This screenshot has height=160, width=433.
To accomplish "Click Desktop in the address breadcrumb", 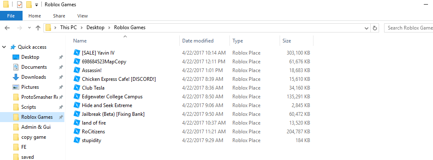I will click(x=96, y=27).
